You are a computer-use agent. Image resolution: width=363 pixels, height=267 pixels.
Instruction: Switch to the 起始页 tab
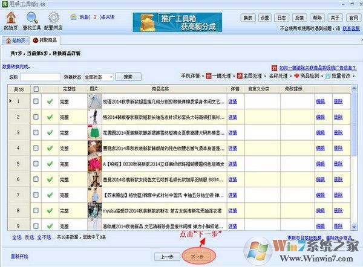[15, 40]
